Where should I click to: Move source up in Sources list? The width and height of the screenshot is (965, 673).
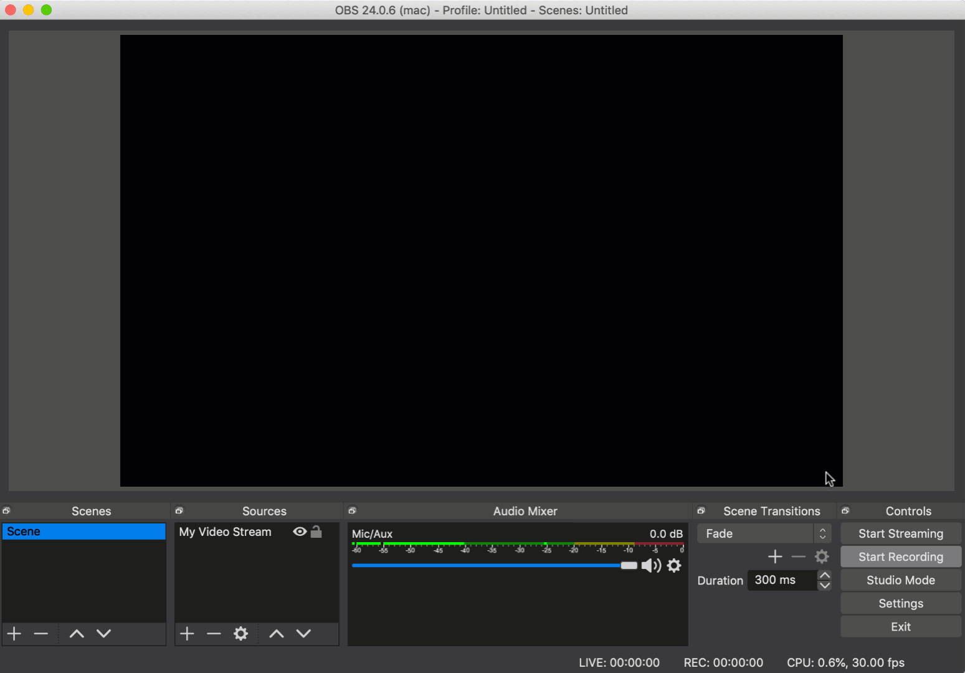coord(276,634)
